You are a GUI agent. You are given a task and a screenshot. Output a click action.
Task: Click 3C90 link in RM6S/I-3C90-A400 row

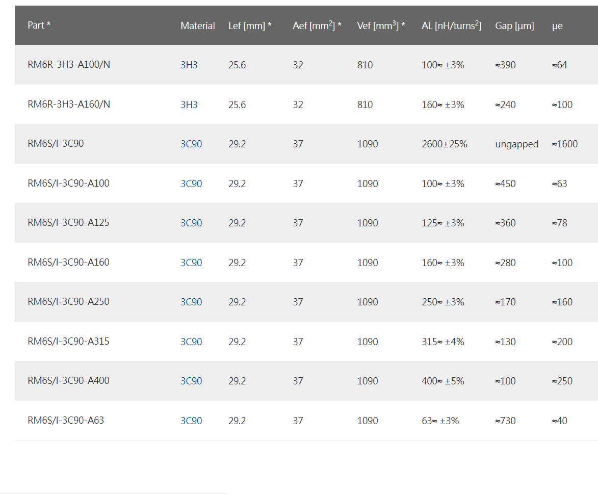click(x=191, y=381)
